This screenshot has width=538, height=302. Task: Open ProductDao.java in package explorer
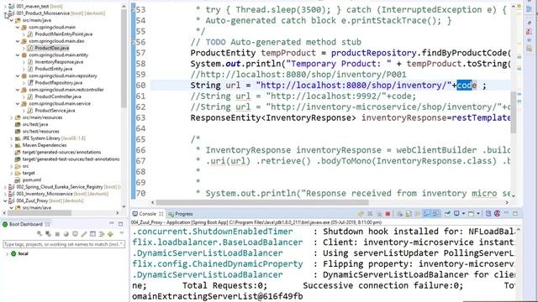coord(52,48)
